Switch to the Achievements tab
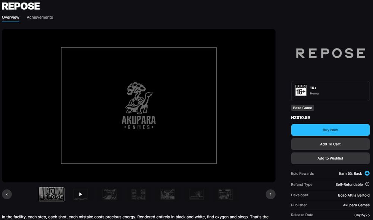The height and width of the screenshot is (220, 373). (40, 17)
